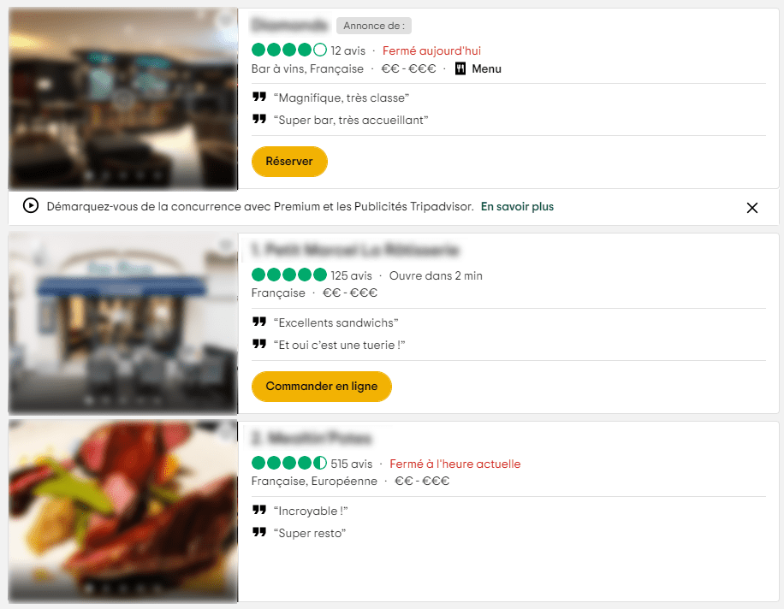Click the "Annonce de :" badge

[374, 26]
